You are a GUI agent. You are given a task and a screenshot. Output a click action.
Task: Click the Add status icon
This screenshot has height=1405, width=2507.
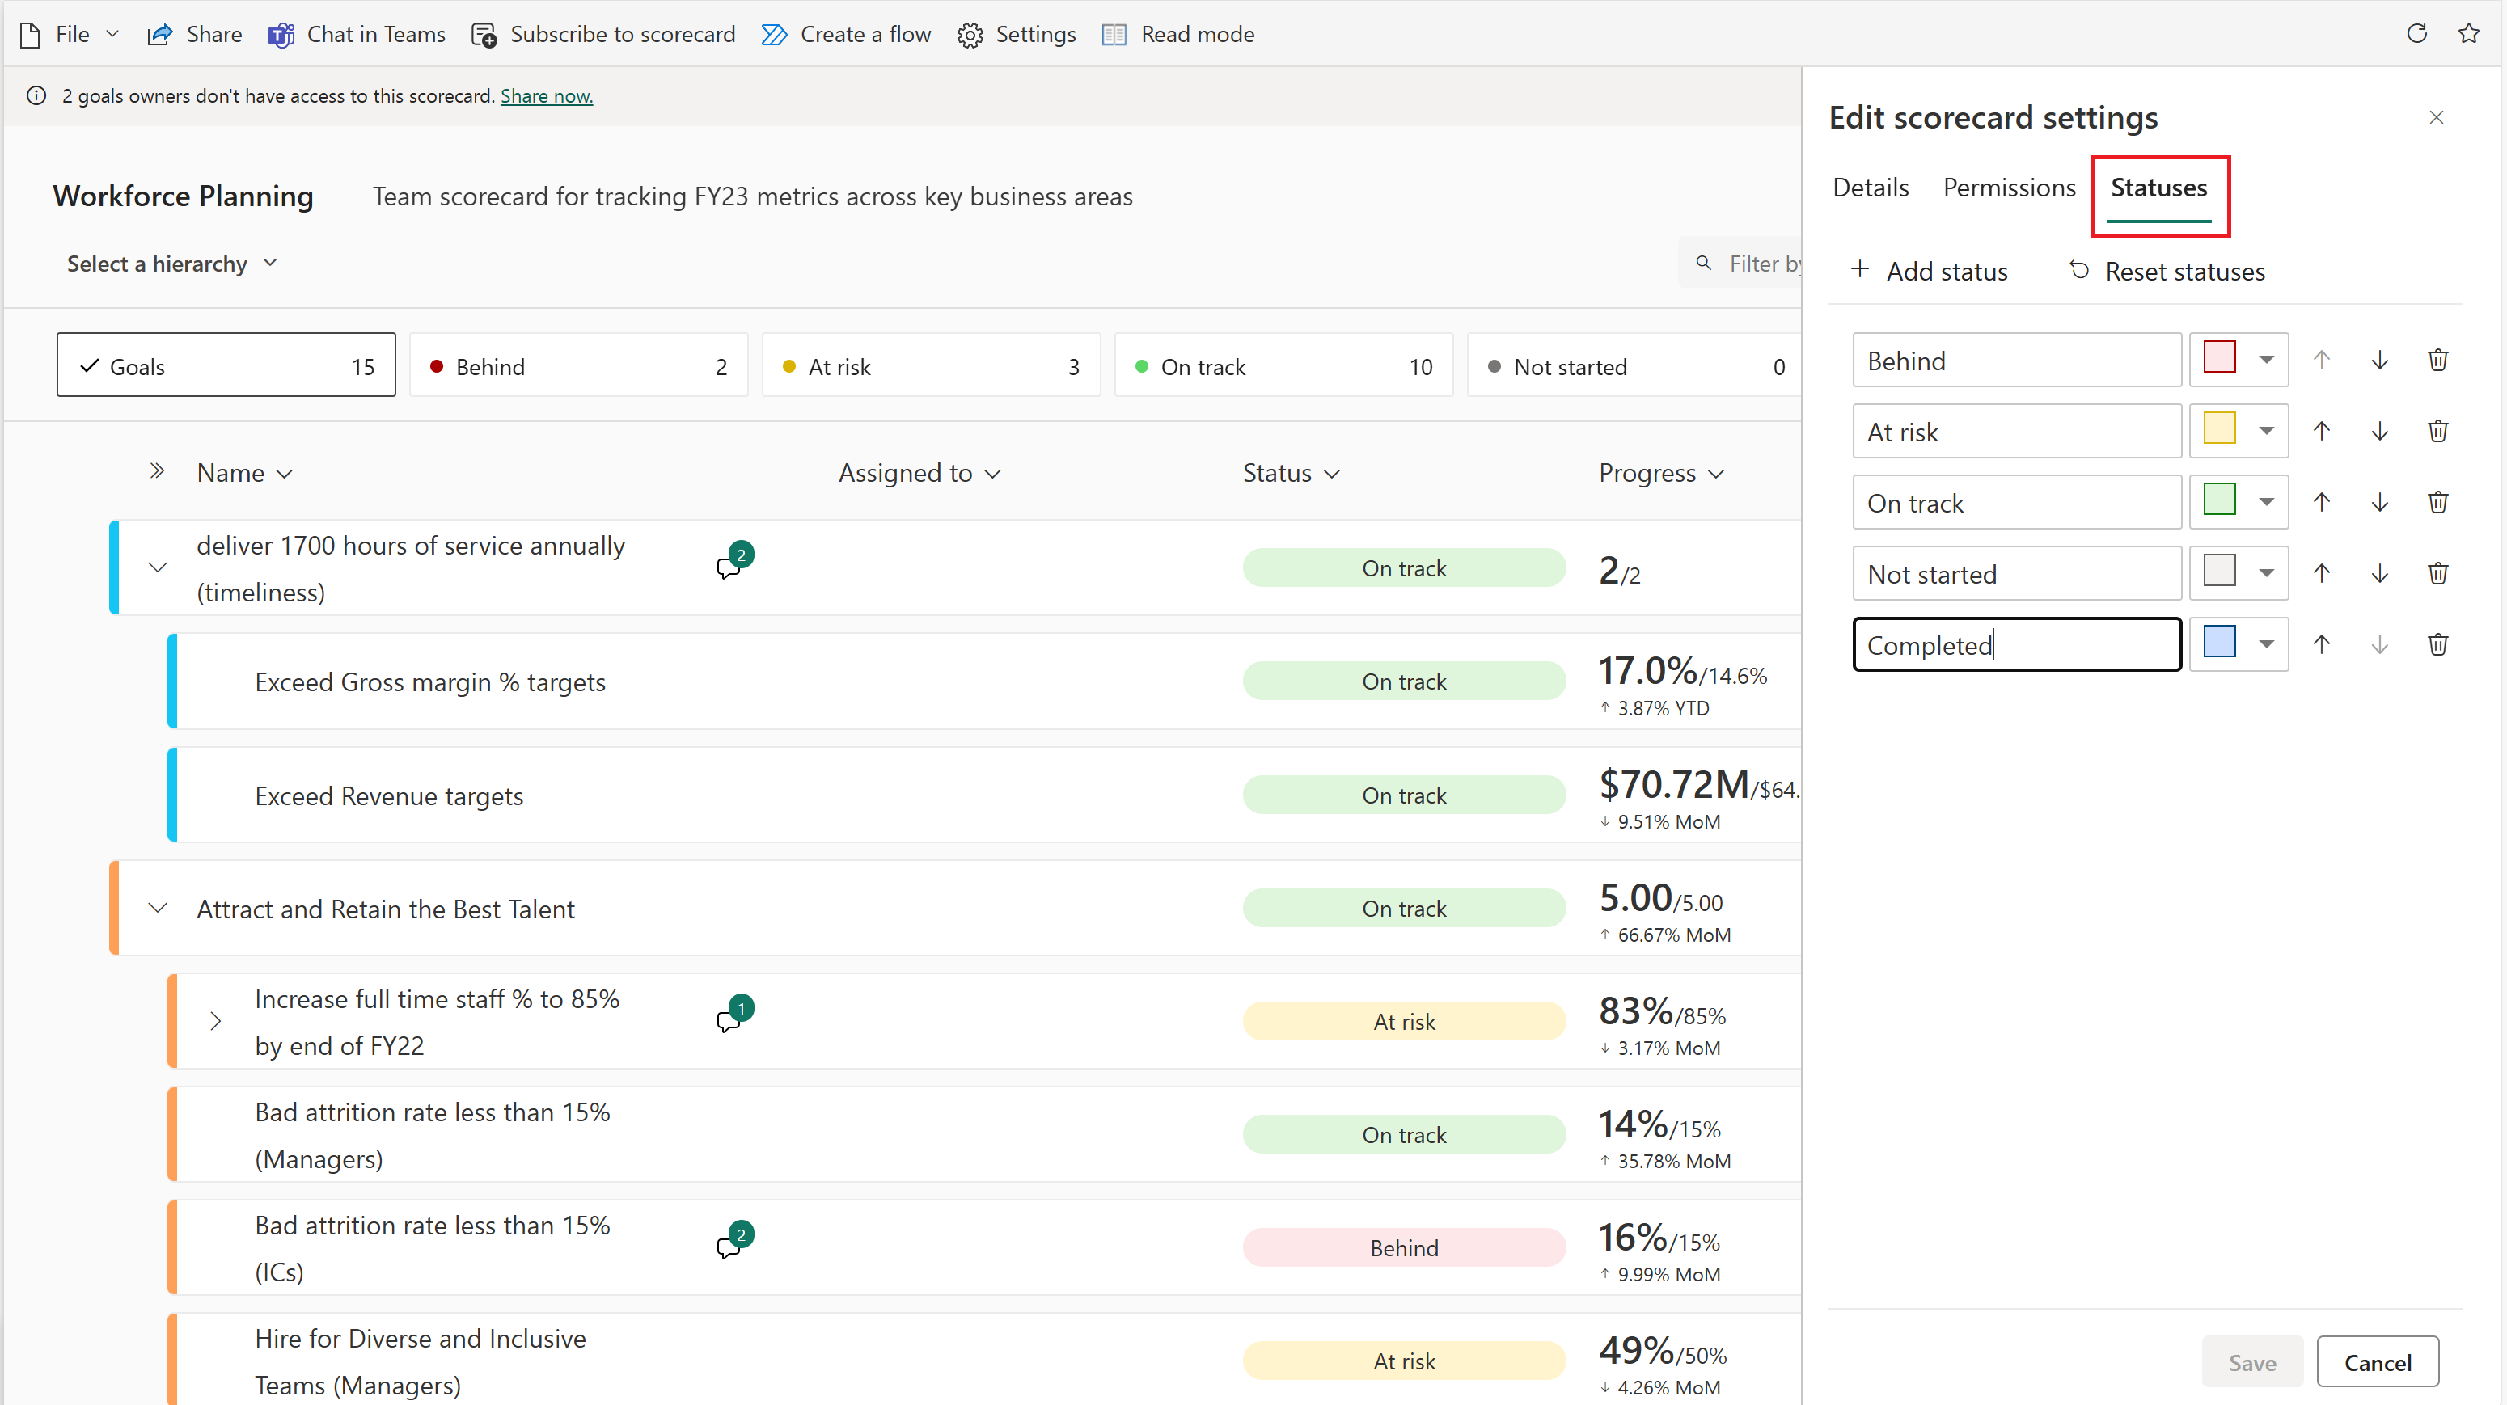pyautogui.click(x=1858, y=270)
